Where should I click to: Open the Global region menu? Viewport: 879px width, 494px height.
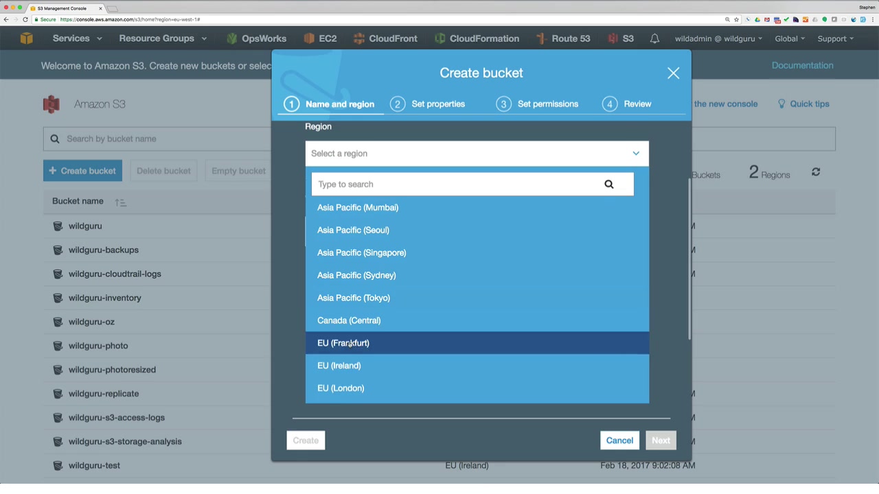tap(790, 38)
